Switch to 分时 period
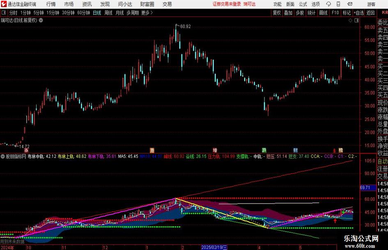Viewport: 388px width, 250px height. pyautogui.click(x=14, y=13)
